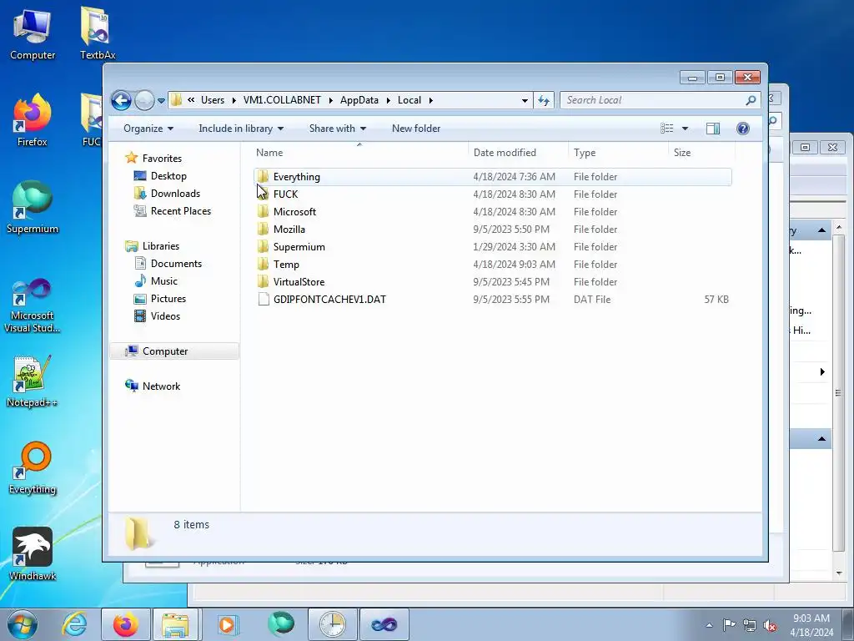Select the Supermium folder icon
The image size is (854, 641).
263,246
